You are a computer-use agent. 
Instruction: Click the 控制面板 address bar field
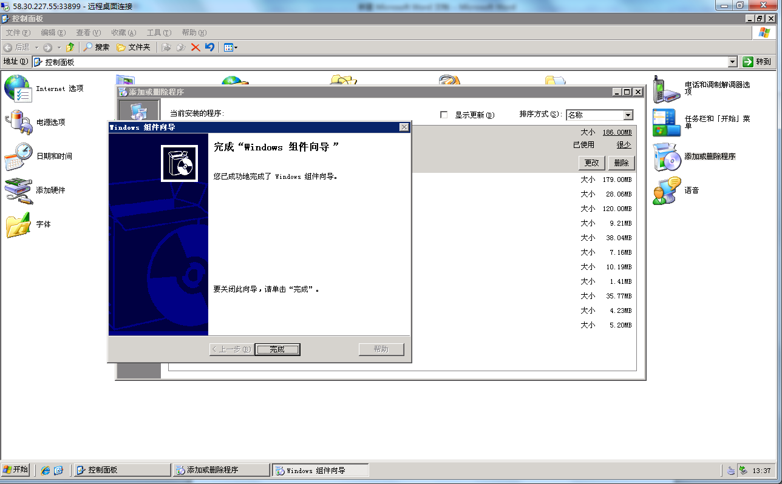click(x=382, y=62)
